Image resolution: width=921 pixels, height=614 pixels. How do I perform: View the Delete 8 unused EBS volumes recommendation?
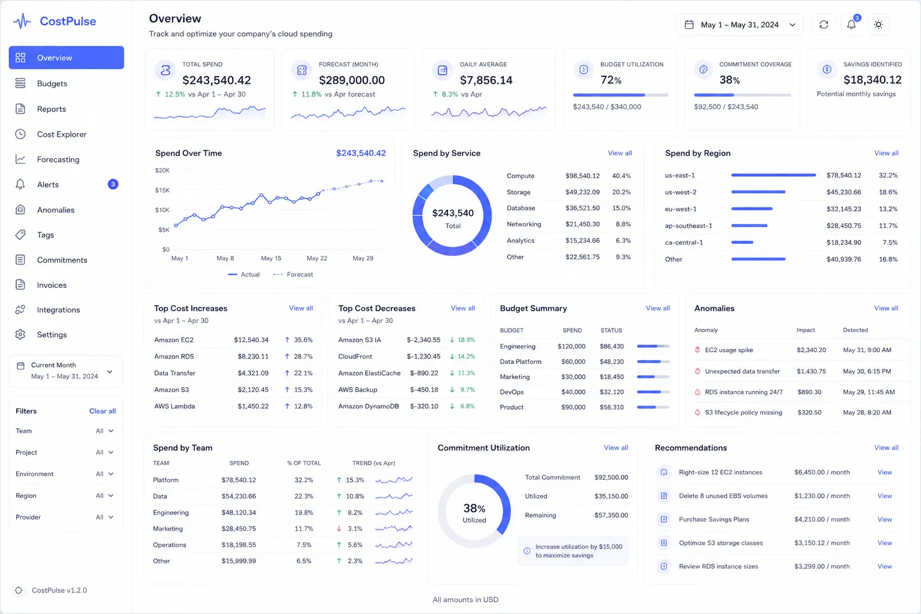pyautogui.click(x=885, y=496)
